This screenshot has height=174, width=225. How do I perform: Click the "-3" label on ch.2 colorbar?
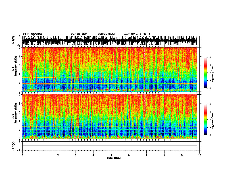[210, 104]
